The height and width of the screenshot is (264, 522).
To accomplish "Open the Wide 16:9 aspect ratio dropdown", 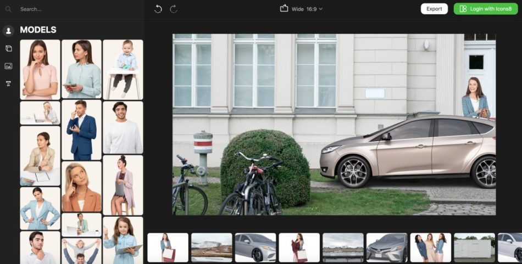I will click(307, 9).
